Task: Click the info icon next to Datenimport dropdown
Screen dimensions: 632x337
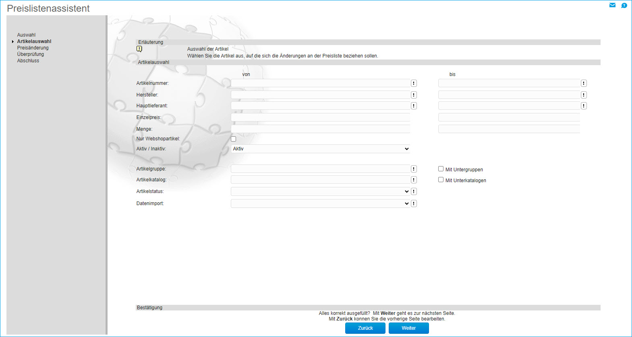Action: coord(414,203)
